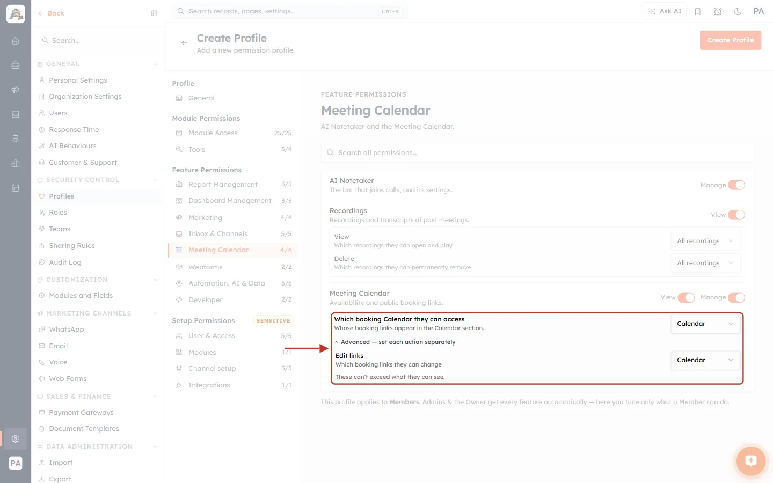Click the briefcase icon in left rail
773x483 pixels.
16,65
